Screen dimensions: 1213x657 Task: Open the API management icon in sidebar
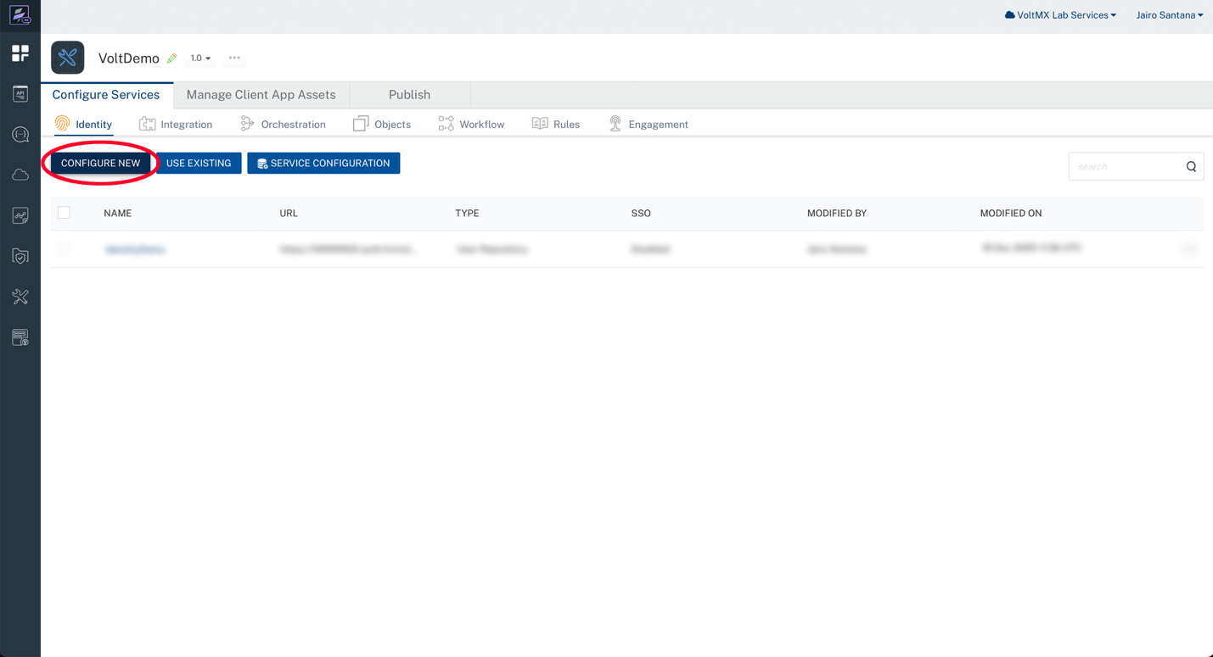[x=20, y=94]
